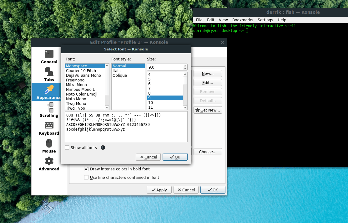
Task: Click the New... color scheme button
Action: tap(208, 73)
